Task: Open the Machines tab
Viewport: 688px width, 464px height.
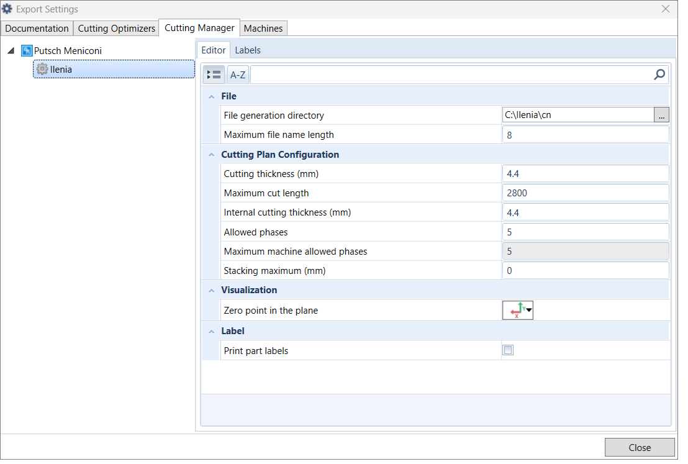Action: click(x=263, y=29)
